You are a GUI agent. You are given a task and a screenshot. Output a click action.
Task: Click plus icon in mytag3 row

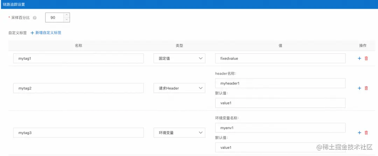click(x=359, y=133)
